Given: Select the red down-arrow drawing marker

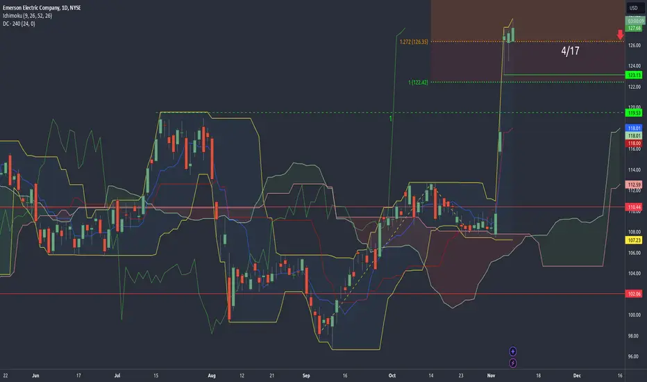Looking at the screenshot, I should coord(620,35).
